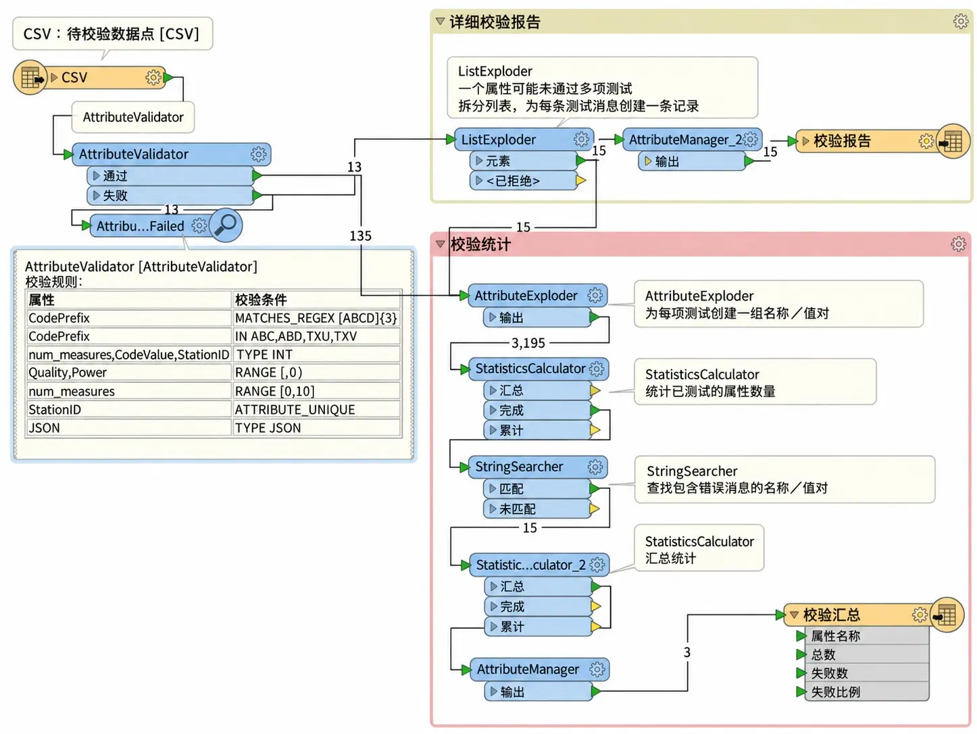This screenshot has height=734, width=977.
Task: Expand AttributeManager_2 输出 port
Action: [x=647, y=161]
